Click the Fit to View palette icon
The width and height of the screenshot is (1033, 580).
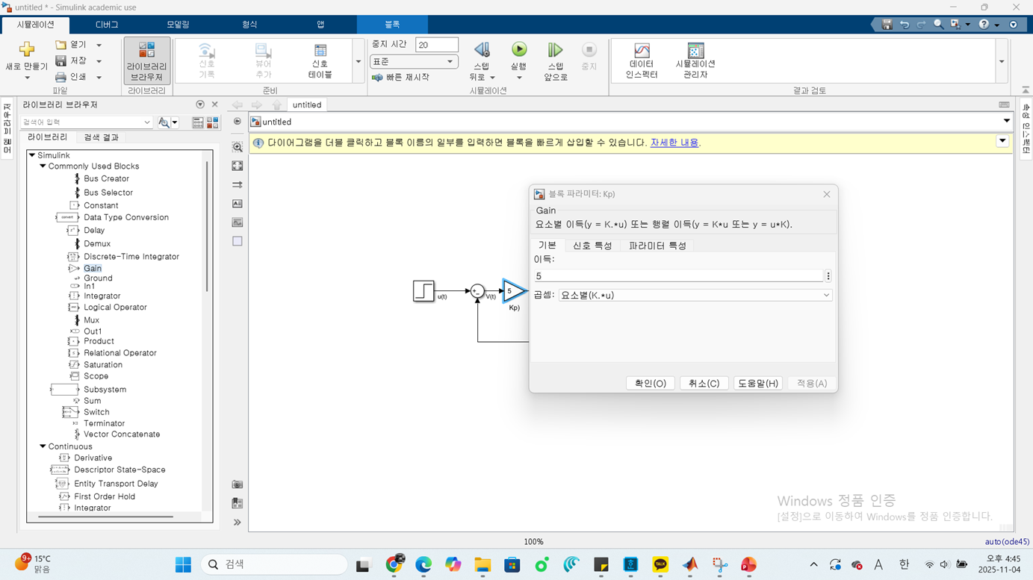238,166
